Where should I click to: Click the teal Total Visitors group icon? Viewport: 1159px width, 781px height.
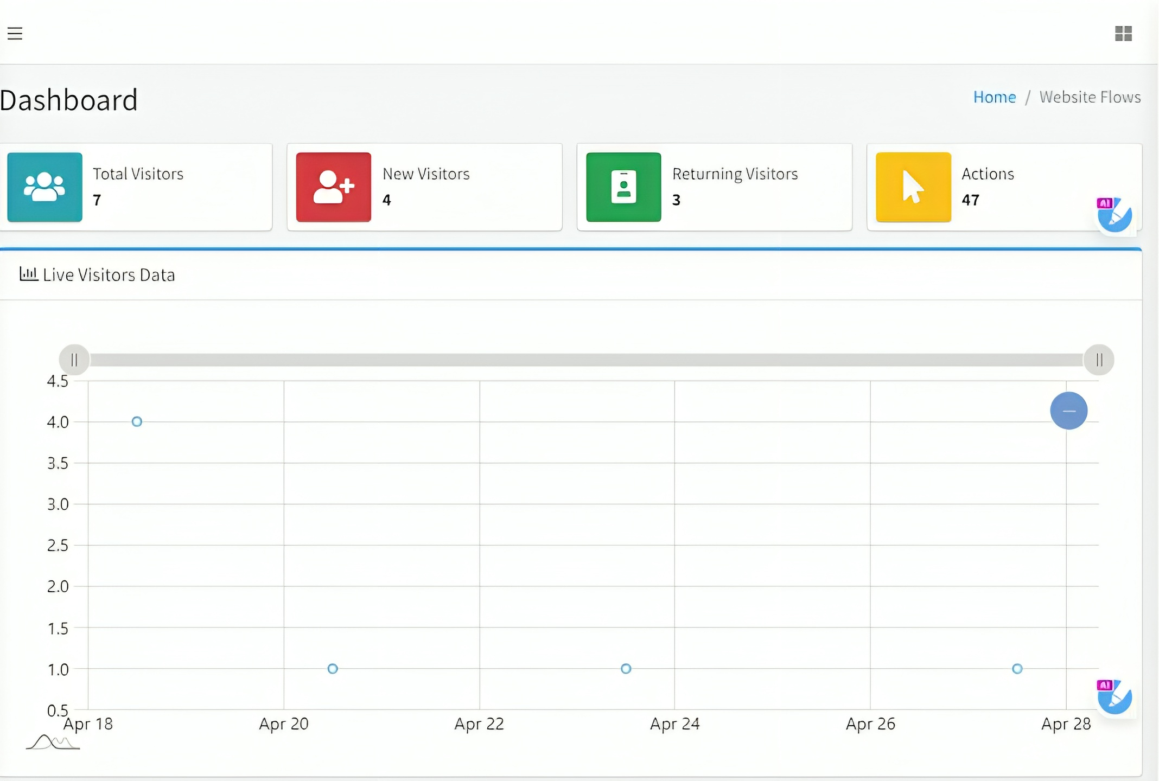(x=44, y=187)
